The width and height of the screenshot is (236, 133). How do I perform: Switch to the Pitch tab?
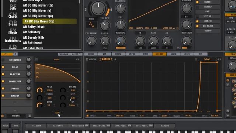pyautogui.click(x=146, y=54)
